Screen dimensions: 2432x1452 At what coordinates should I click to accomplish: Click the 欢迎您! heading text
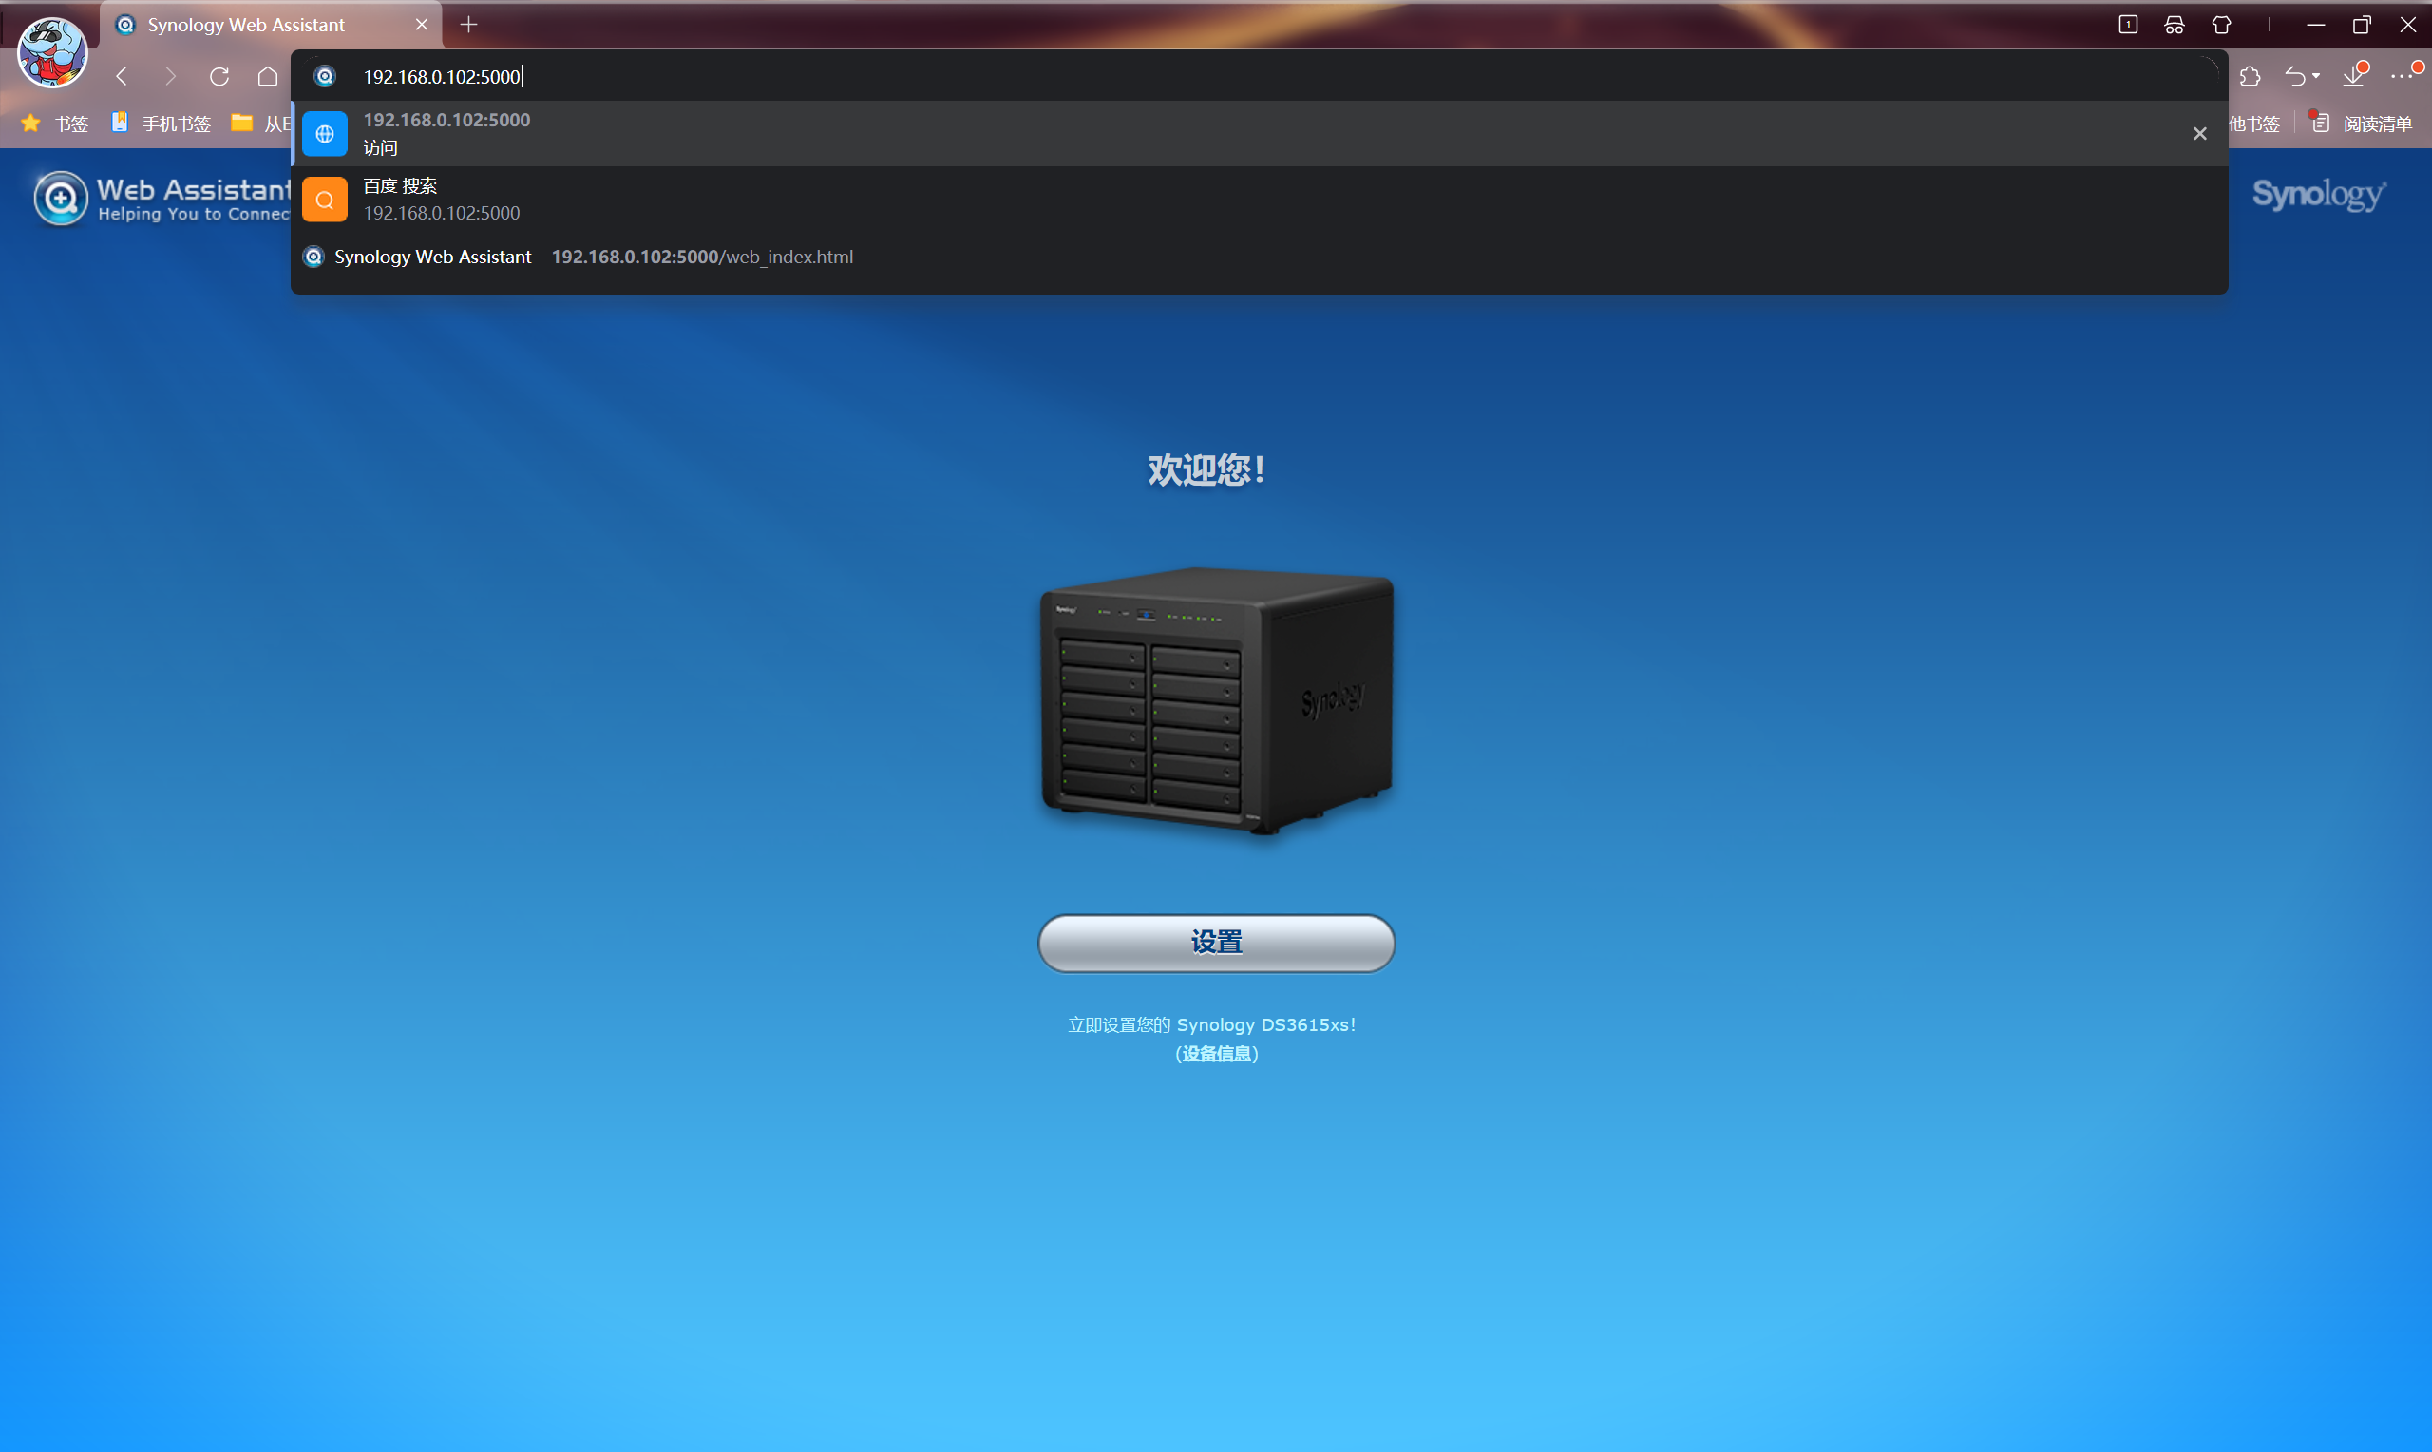tap(1206, 469)
